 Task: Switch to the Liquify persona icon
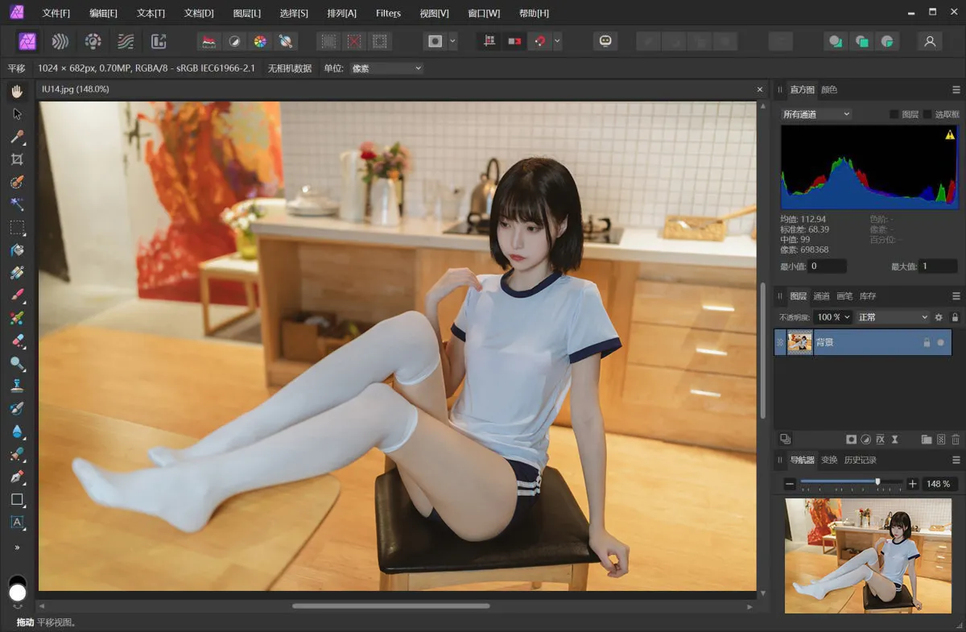point(60,41)
